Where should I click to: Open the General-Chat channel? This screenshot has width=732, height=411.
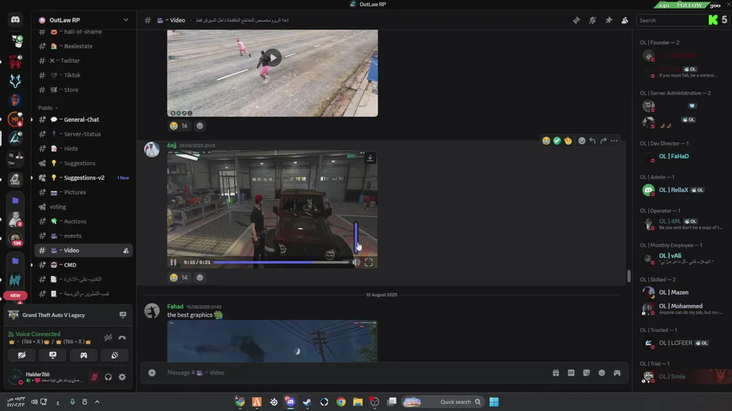coord(83,120)
